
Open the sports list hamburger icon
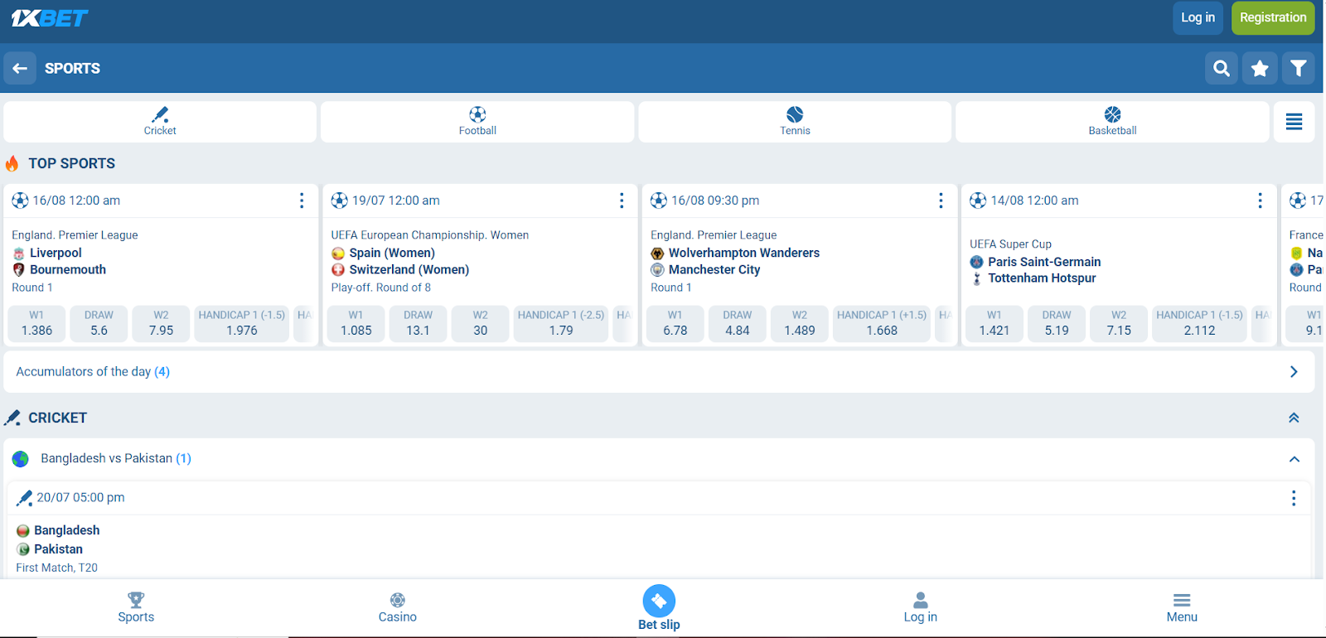[x=1294, y=122]
